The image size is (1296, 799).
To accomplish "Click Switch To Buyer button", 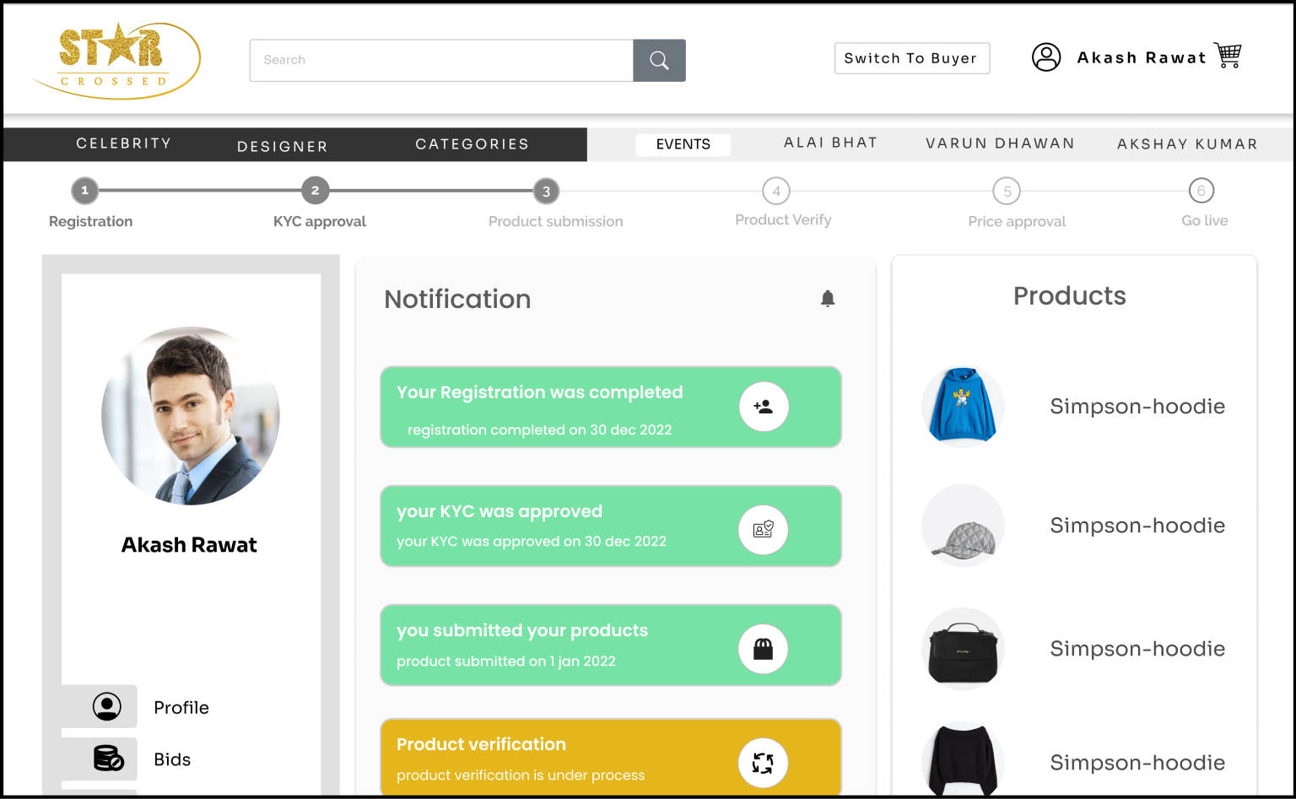I will [x=911, y=58].
